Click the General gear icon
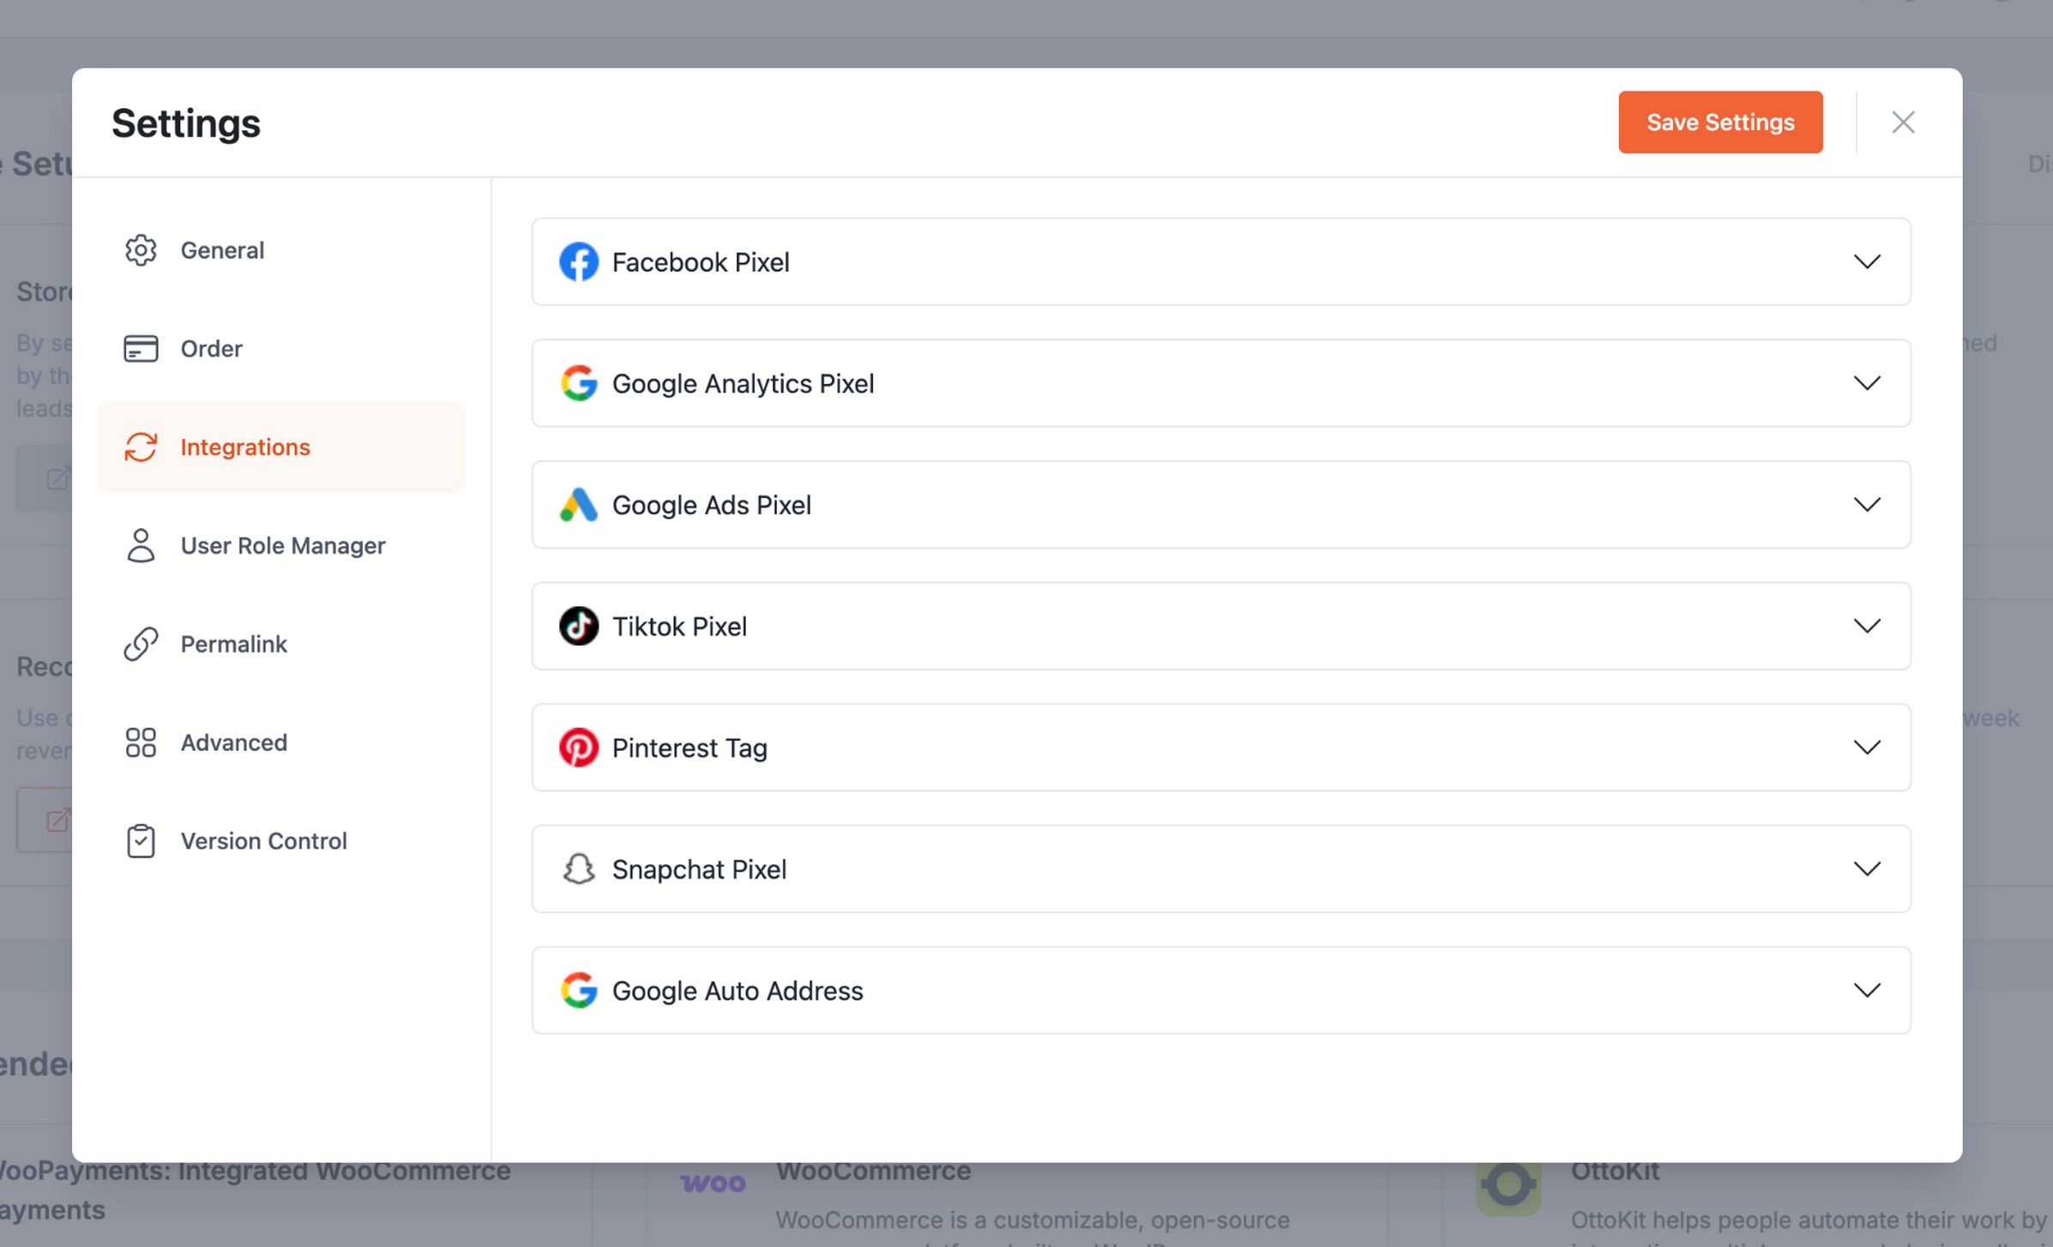Screen dimensions: 2053x1247 pos(141,250)
